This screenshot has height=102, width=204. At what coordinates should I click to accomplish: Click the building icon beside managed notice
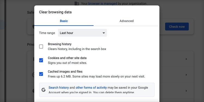(77, 4)
